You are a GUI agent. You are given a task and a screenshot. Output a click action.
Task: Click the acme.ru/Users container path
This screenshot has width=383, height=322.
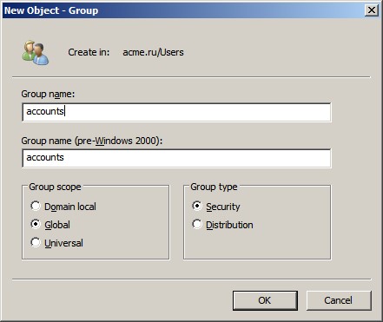153,52
